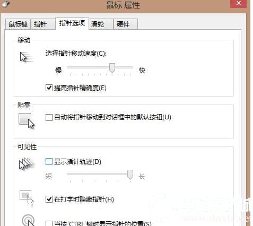253x226 pixels.
Task: Click the pointer speed slider thumb
Action: [112, 68]
